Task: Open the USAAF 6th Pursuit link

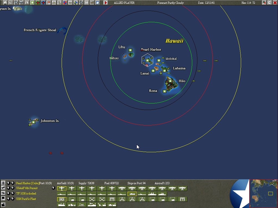Action: click(27, 188)
